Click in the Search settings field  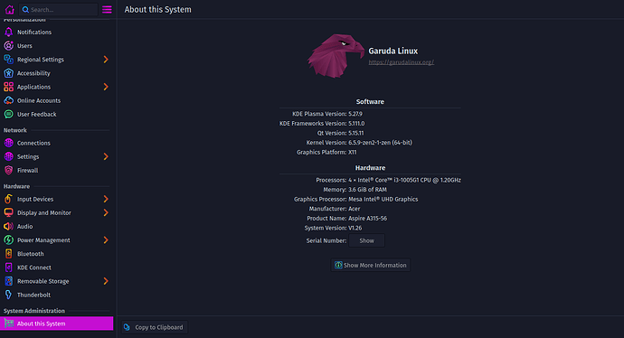[59, 10]
